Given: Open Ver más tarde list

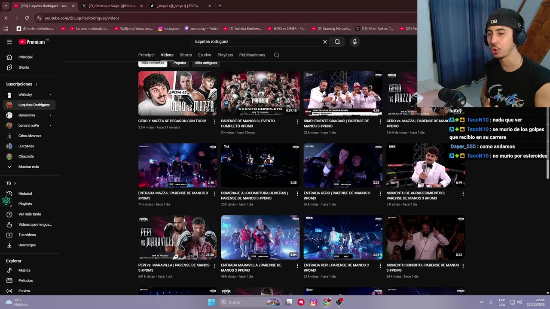Looking at the screenshot, I should click(29, 214).
